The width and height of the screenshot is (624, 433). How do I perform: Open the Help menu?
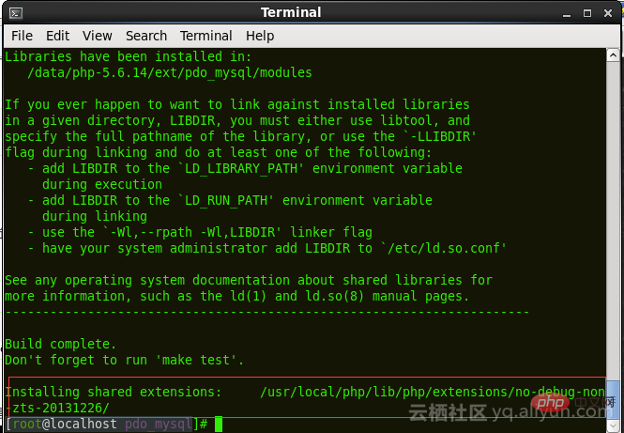point(260,36)
